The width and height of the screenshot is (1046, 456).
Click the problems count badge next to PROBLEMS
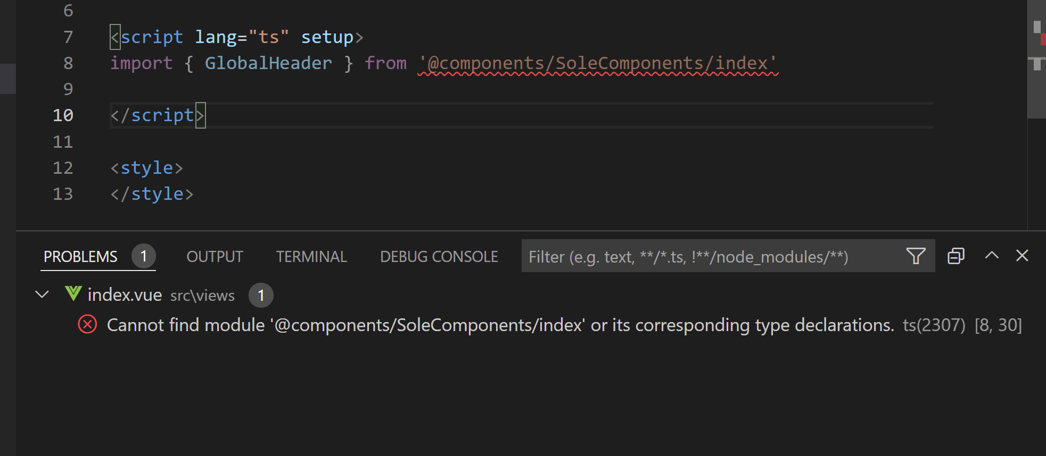coord(144,256)
